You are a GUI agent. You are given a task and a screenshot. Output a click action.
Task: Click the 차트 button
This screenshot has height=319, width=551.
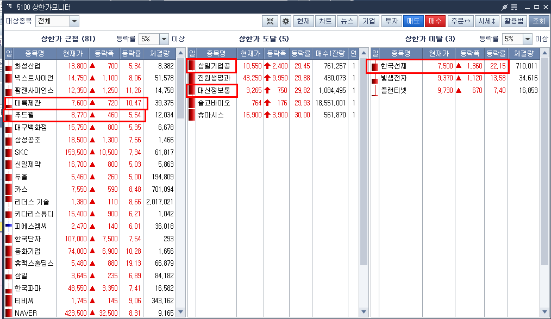pos(325,21)
